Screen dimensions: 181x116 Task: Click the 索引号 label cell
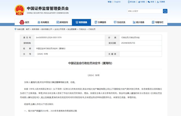(x=27, y=37)
